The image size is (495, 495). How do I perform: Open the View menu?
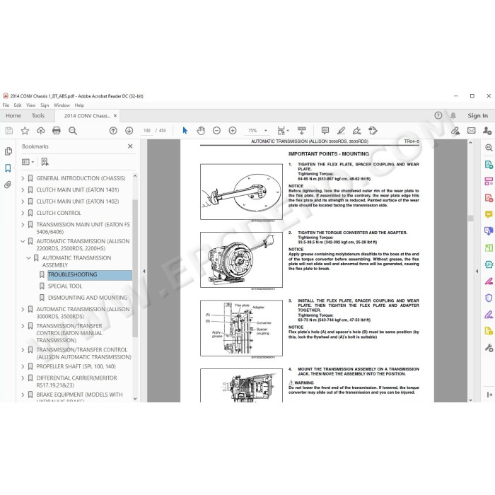coord(30,105)
